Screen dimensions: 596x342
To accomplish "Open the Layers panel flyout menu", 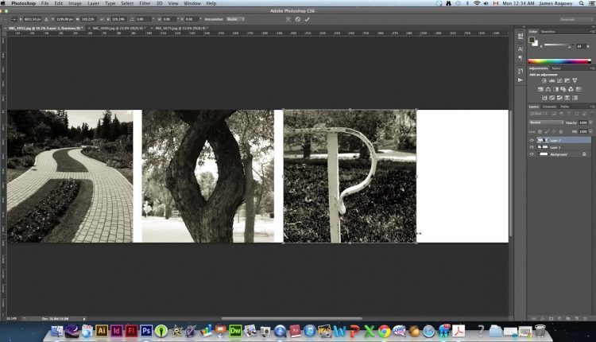I will [x=592, y=107].
